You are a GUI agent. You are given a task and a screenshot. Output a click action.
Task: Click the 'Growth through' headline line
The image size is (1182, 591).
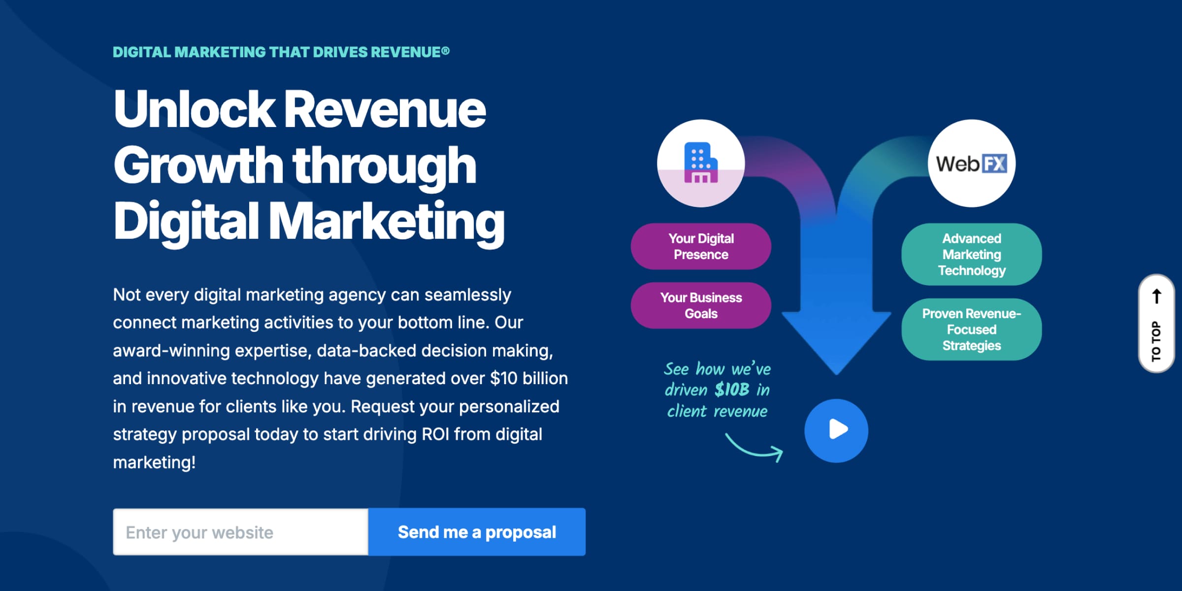(x=295, y=166)
